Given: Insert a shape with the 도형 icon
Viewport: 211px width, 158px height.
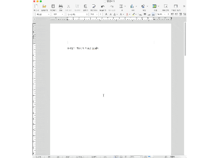Looking at the screenshot, I should 143,6.
